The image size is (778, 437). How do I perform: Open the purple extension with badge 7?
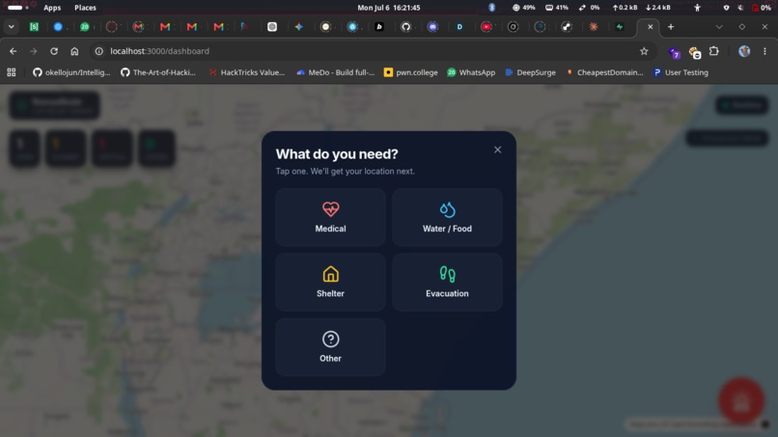(x=675, y=52)
